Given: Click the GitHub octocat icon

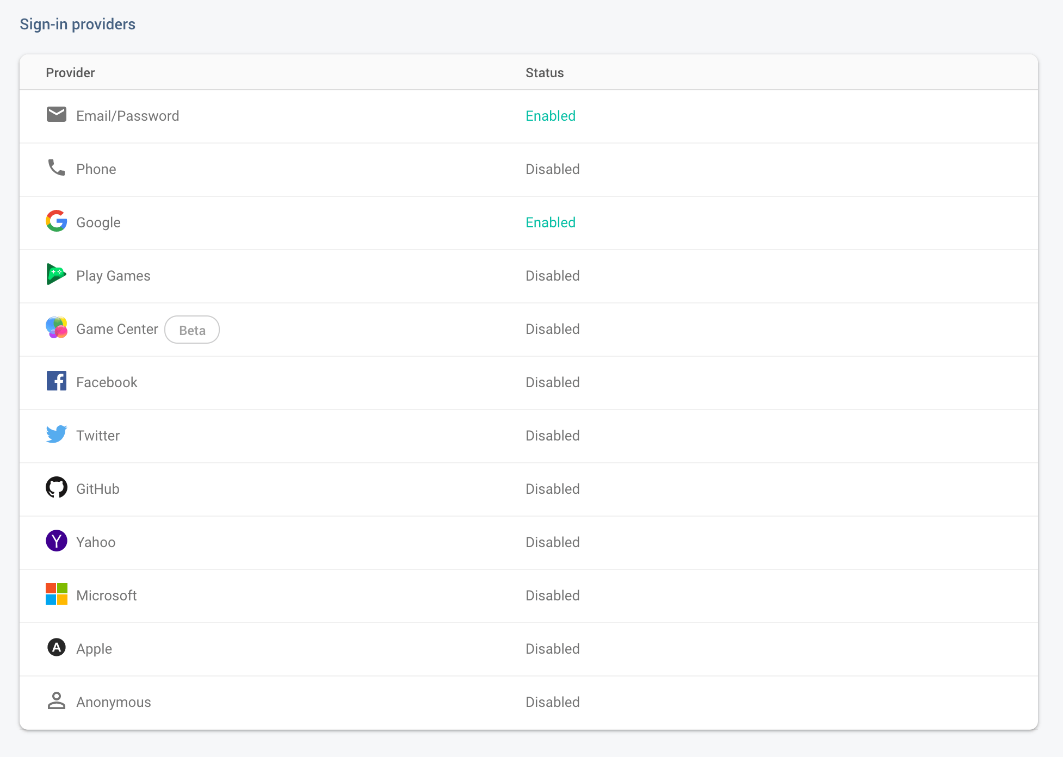Looking at the screenshot, I should (x=57, y=488).
